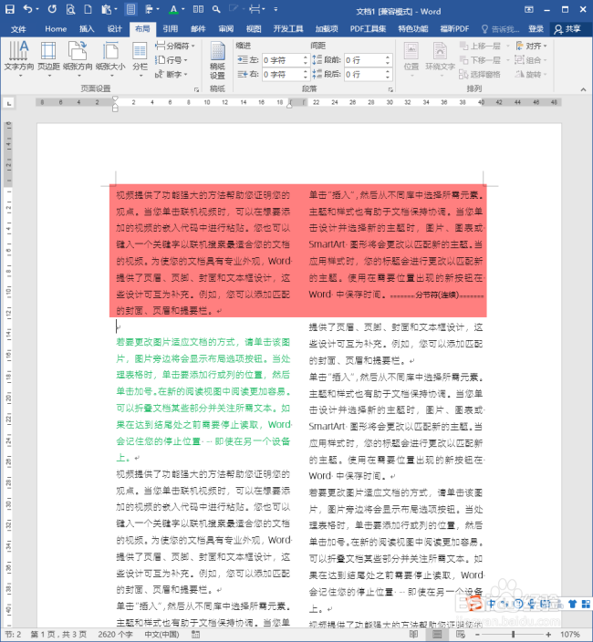Create a new blank document icon
Image resolution: width=593 pixels, height=642 pixels.
[88, 9]
